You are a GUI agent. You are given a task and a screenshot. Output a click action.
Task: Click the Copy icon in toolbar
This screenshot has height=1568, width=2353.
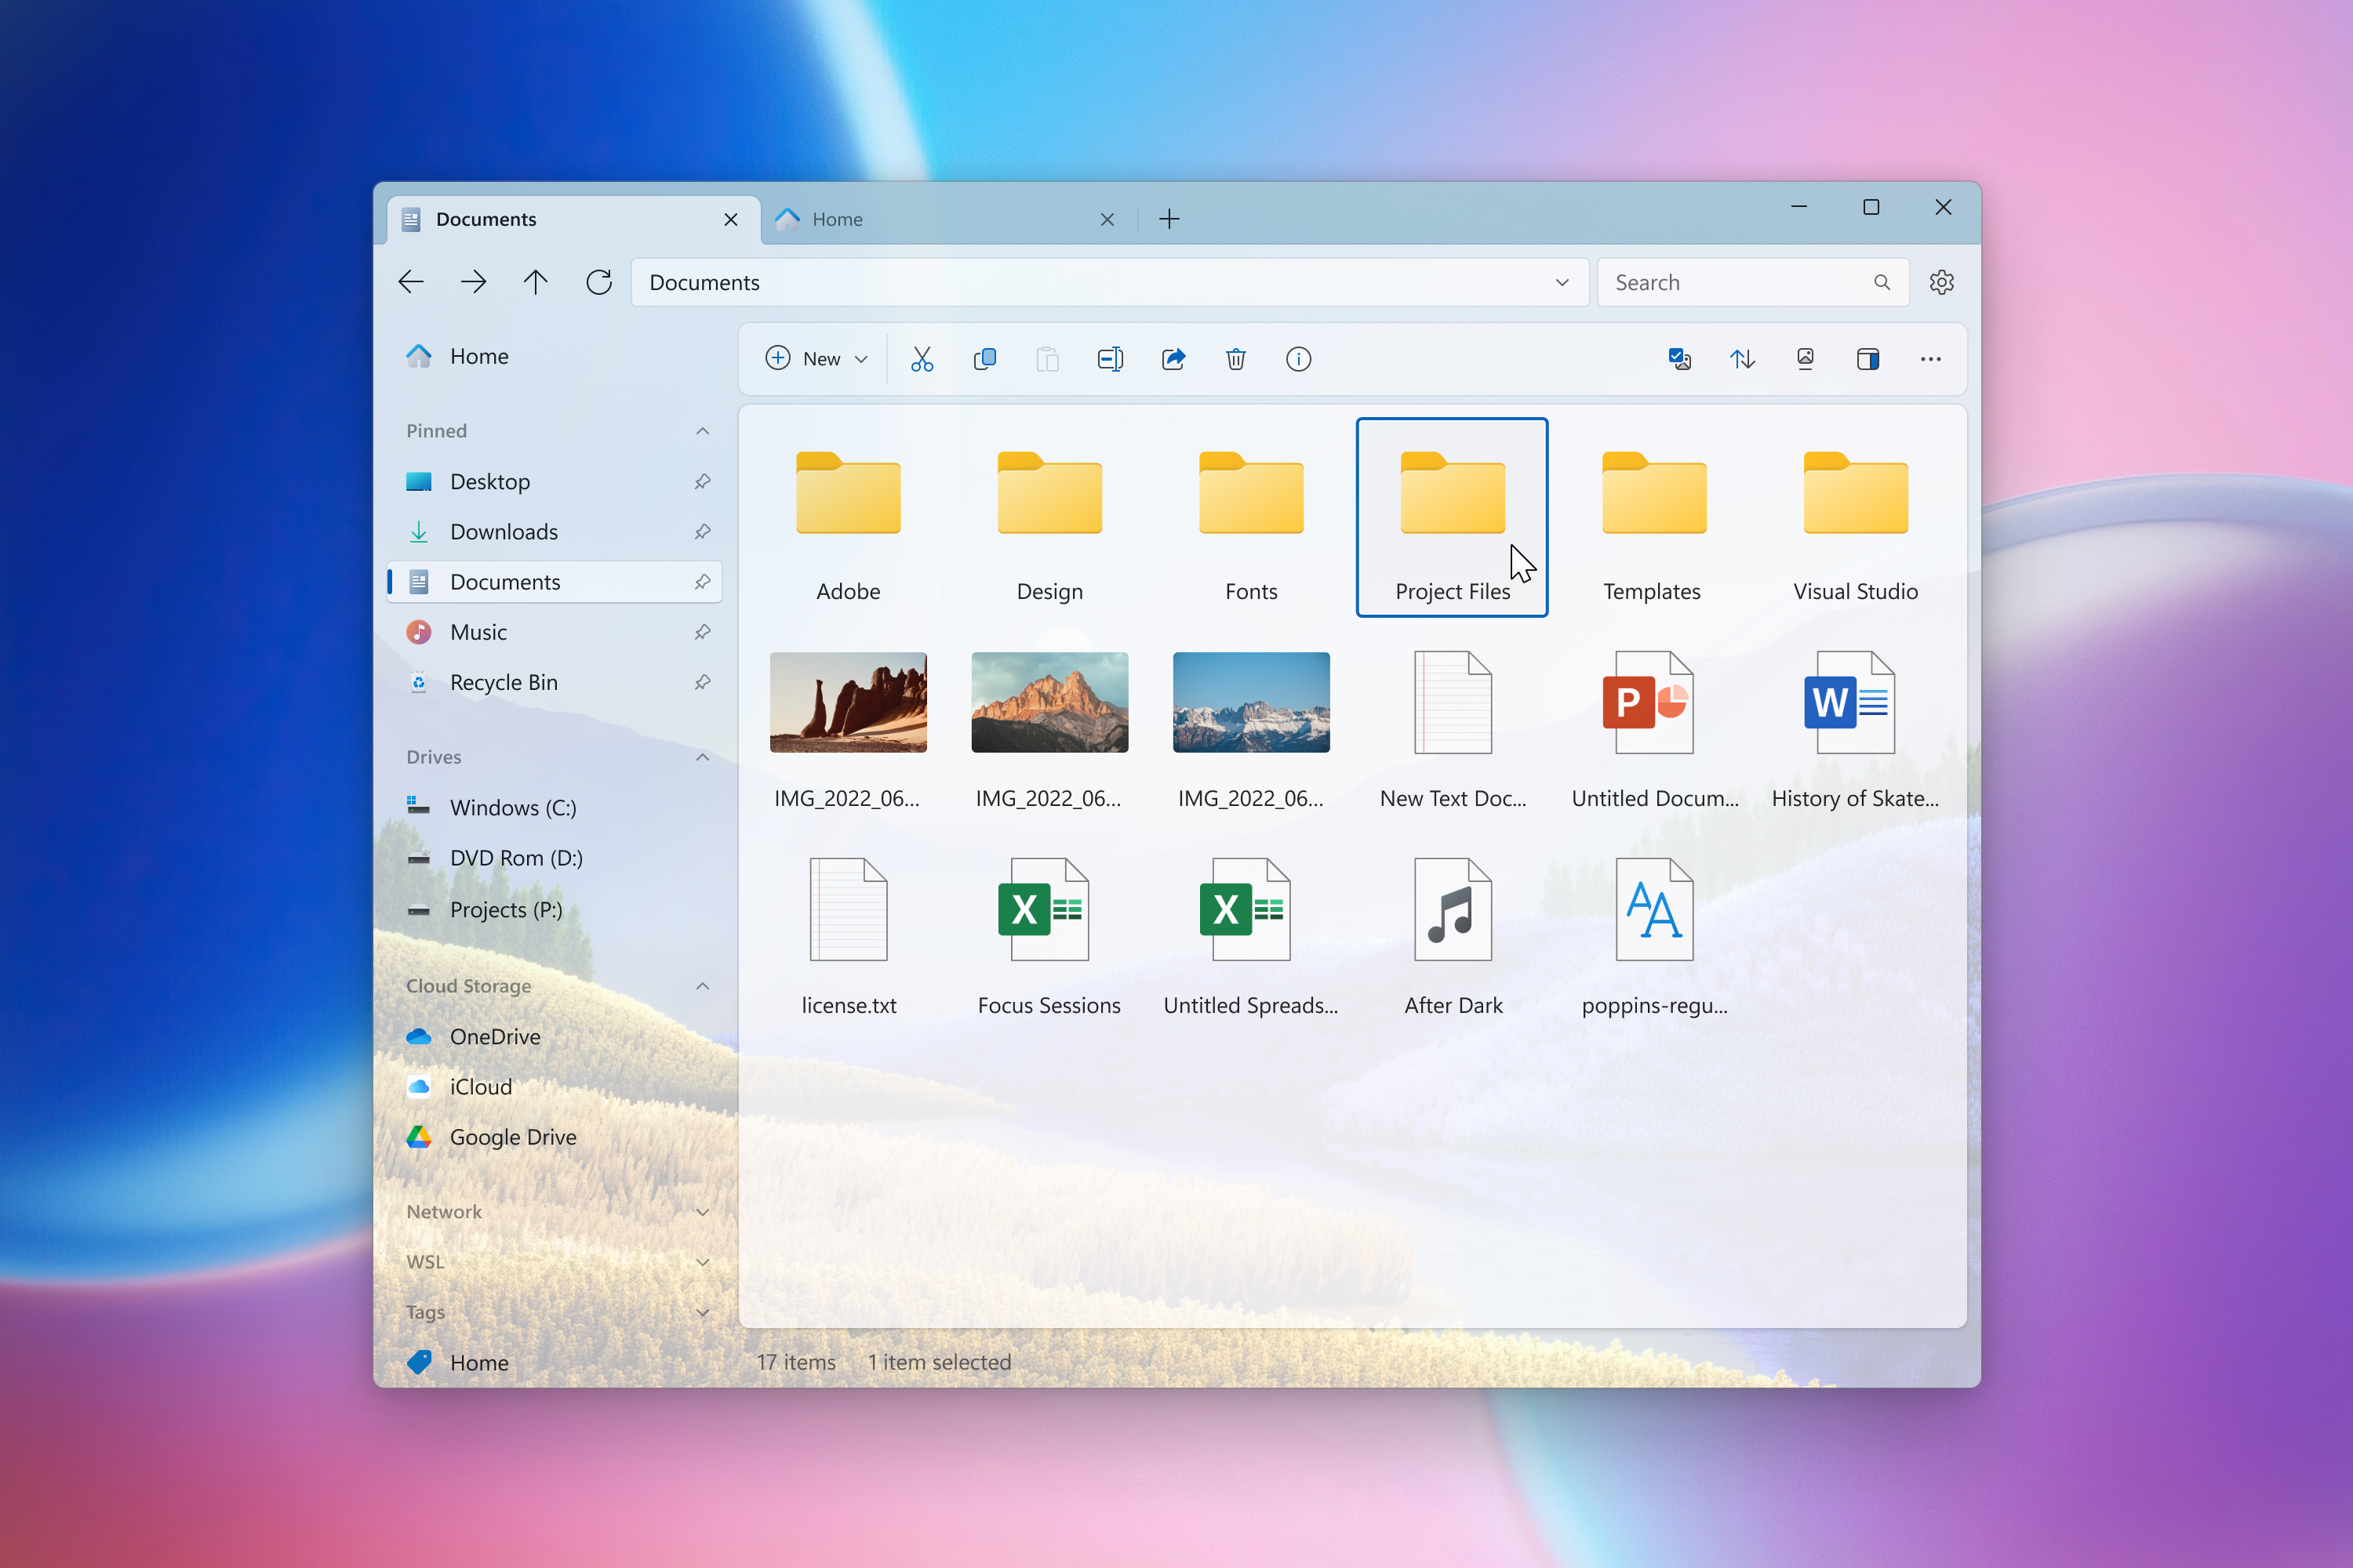coord(984,359)
